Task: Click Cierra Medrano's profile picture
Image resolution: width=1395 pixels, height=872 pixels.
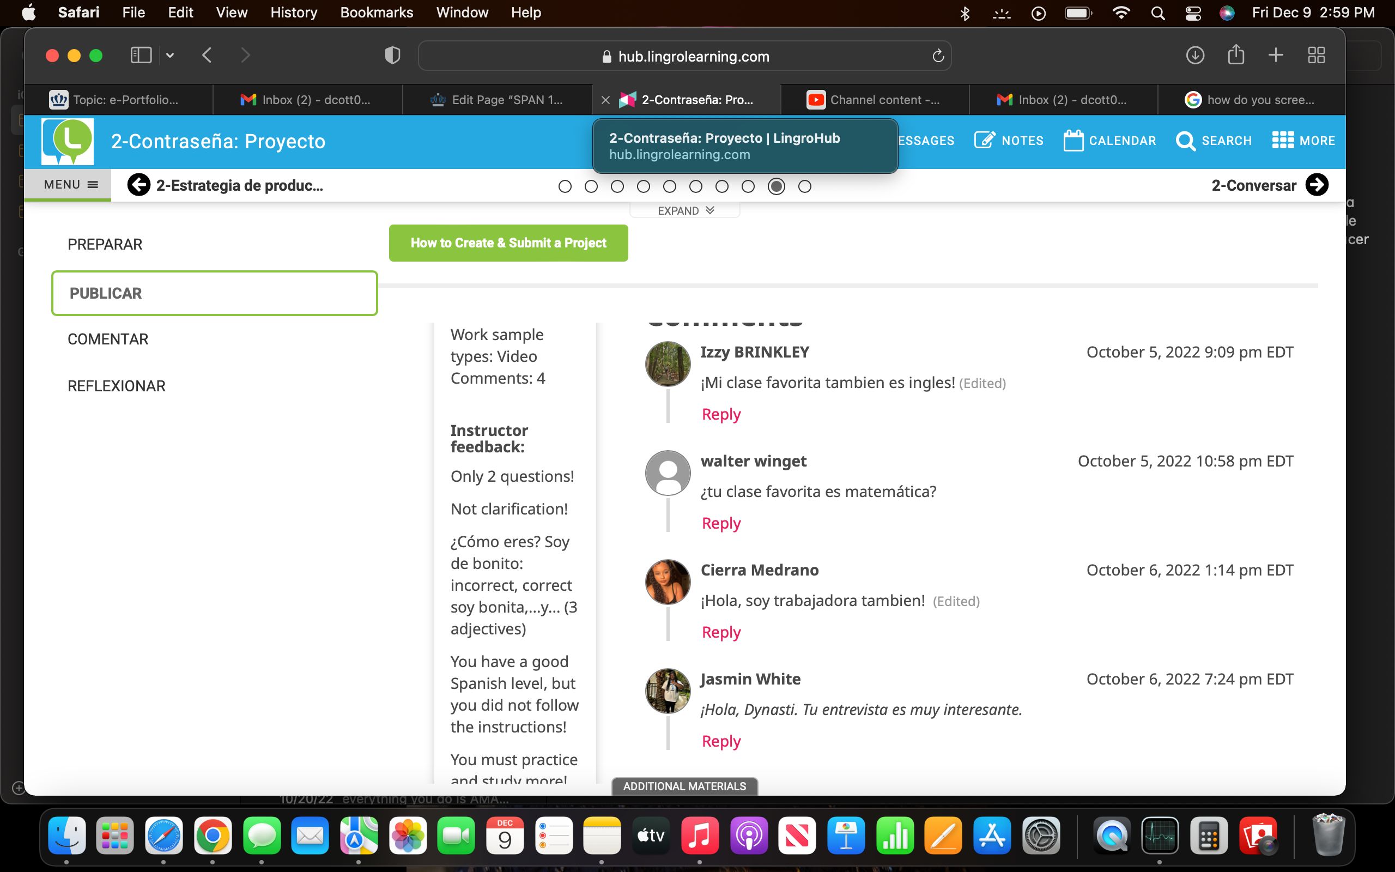Action: (x=668, y=582)
